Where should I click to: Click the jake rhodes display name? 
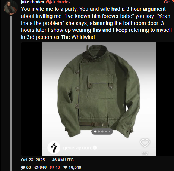[32, 2]
